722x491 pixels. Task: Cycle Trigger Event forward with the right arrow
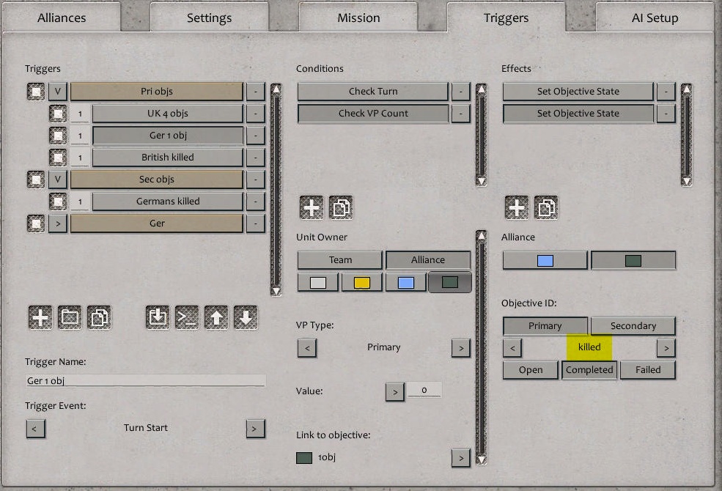255,427
